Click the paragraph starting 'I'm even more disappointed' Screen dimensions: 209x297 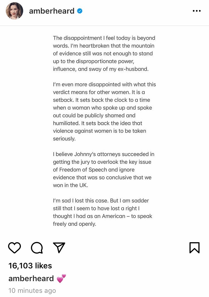[104, 111]
